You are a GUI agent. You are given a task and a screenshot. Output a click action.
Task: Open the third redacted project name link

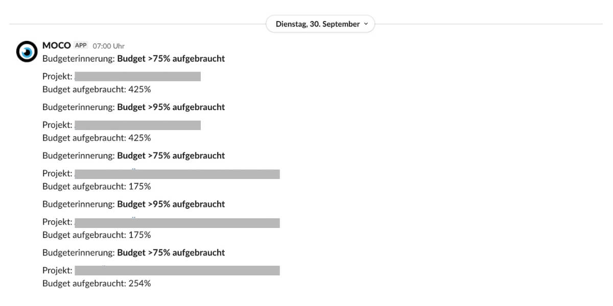tap(177, 174)
